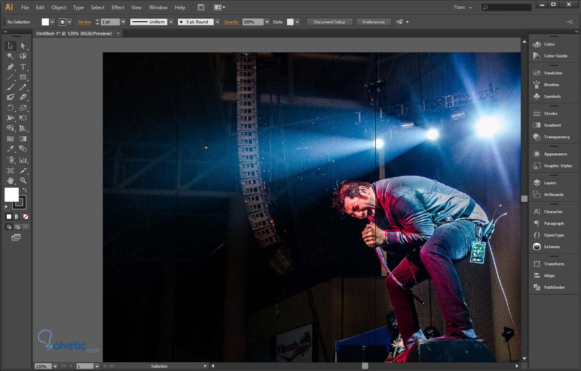Toggle Draw Behind mode
Image resolution: width=581 pixels, height=371 pixels.
17,226
